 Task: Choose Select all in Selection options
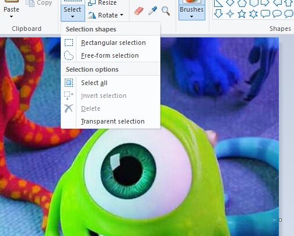coord(110,83)
